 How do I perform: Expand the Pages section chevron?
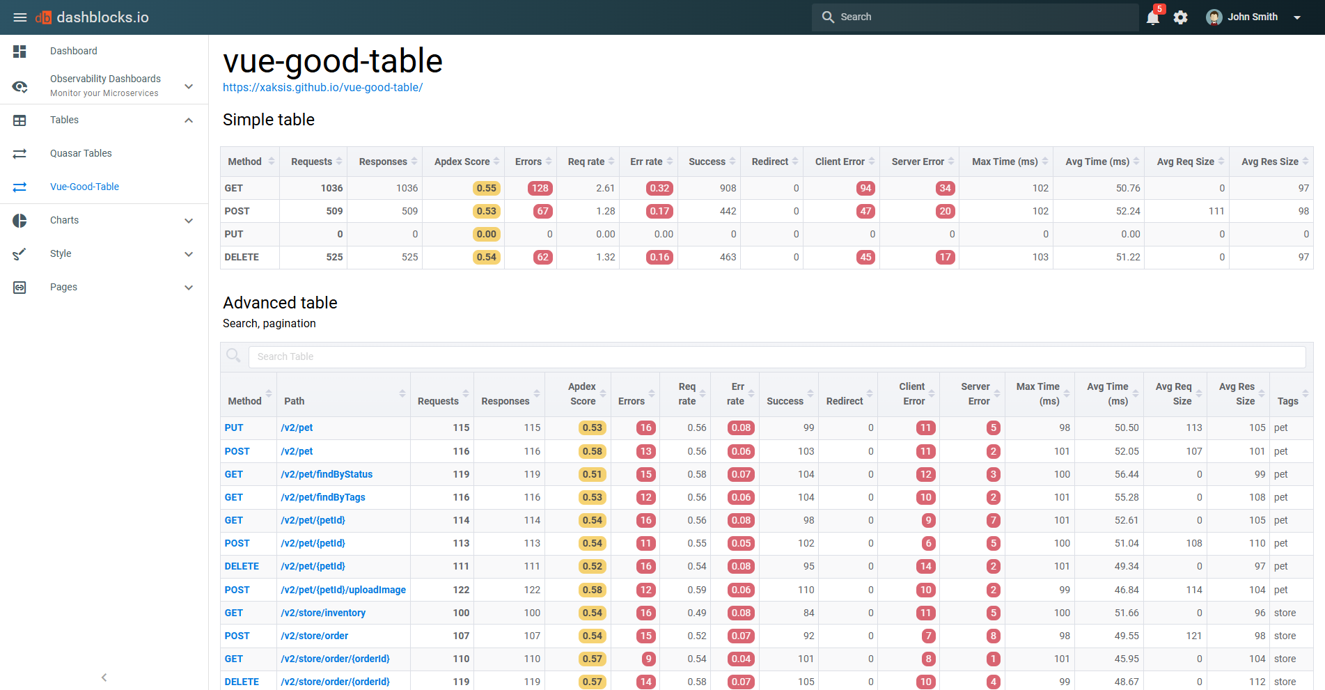189,288
